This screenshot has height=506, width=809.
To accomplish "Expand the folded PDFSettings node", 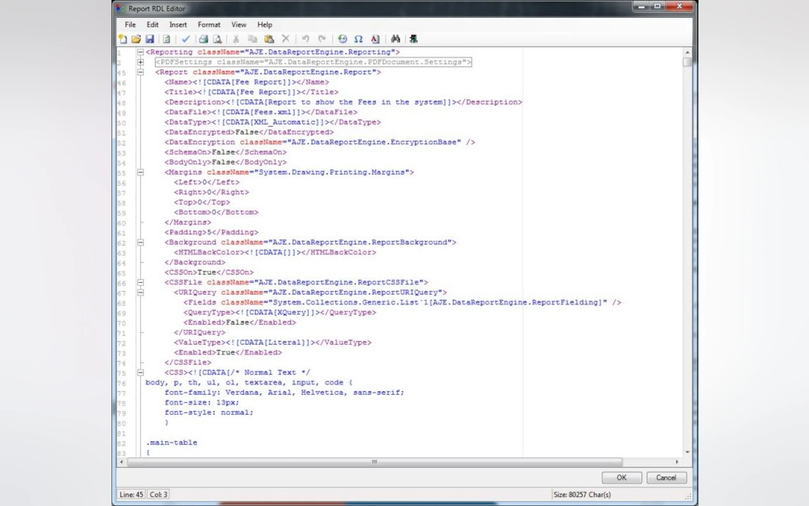I will 140,62.
